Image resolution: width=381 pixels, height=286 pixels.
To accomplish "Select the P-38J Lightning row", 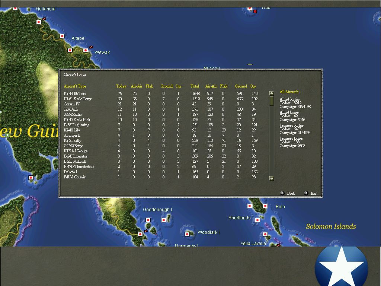I will point(161,125).
